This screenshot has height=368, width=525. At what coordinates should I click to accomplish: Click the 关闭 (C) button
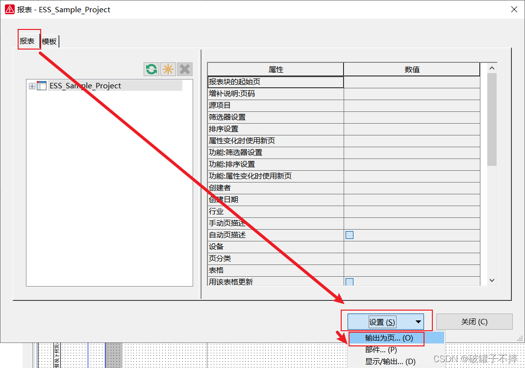point(474,322)
